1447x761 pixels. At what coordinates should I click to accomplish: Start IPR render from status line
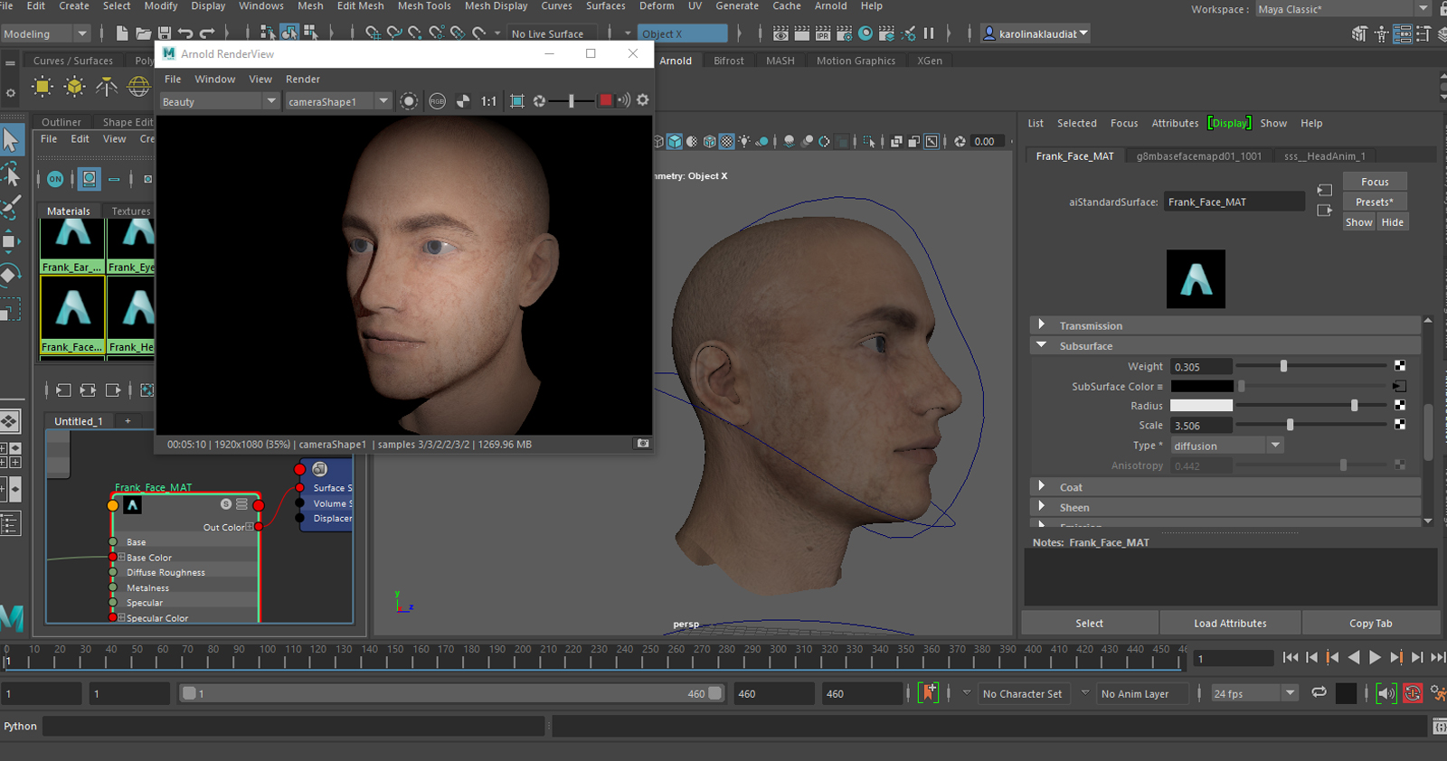click(x=823, y=33)
